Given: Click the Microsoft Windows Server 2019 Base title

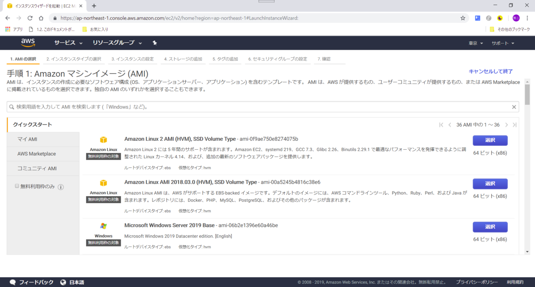Looking at the screenshot, I should point(169,225).
